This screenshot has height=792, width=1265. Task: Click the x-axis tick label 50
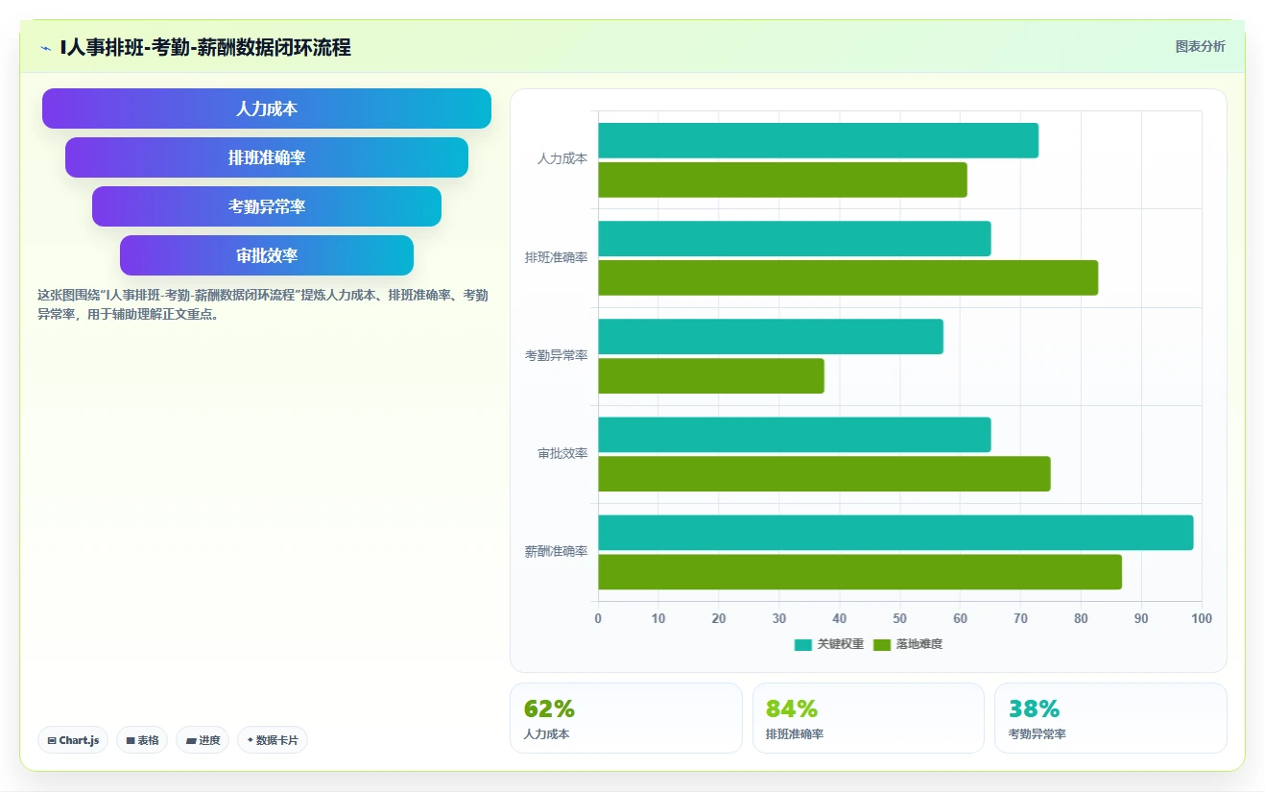pyautogui.click(x=899, y=618)
